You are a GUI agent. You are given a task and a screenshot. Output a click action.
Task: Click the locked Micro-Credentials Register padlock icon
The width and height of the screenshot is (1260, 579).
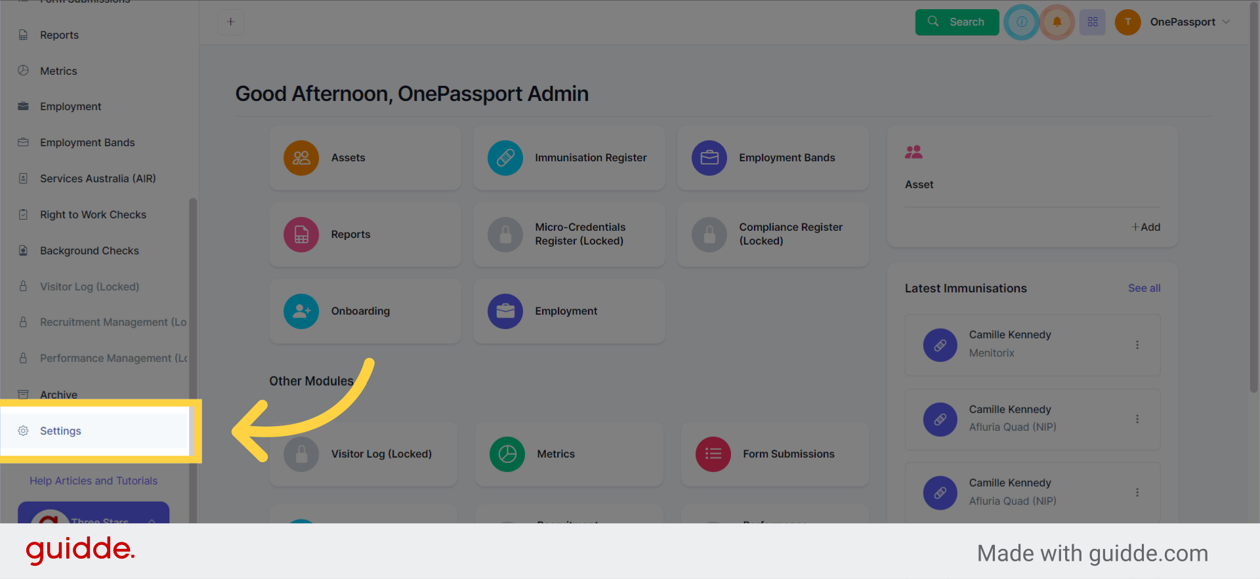pos(505,234)
